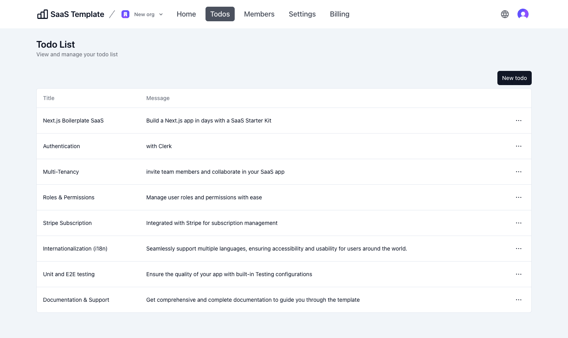This screenshot has height=338, width=568.
Task: Open actions menu for Authentication todo
Action: click(519, 146)
